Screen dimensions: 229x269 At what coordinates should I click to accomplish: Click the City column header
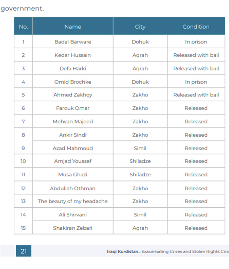pyautogui.click(x=140, y=27)
